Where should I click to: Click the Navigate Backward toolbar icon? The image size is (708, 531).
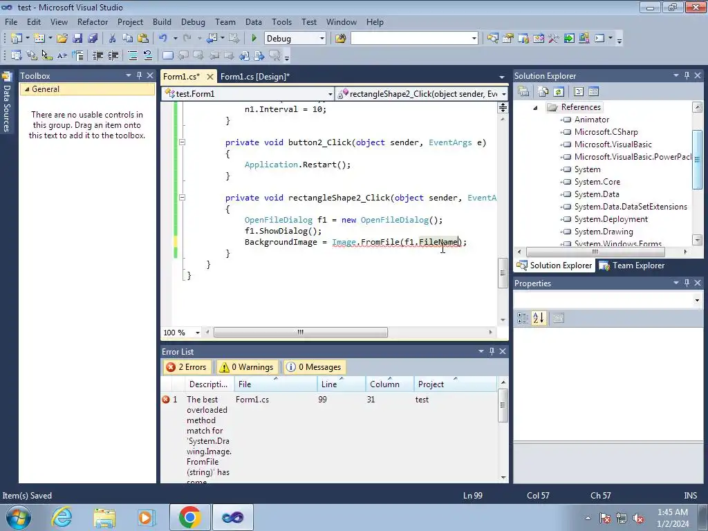(212, 39)
